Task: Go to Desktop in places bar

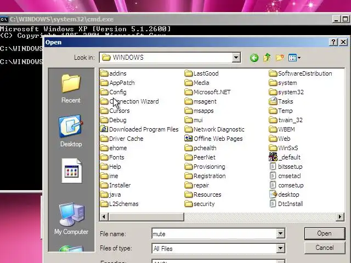Action: [x=71, y=131]
